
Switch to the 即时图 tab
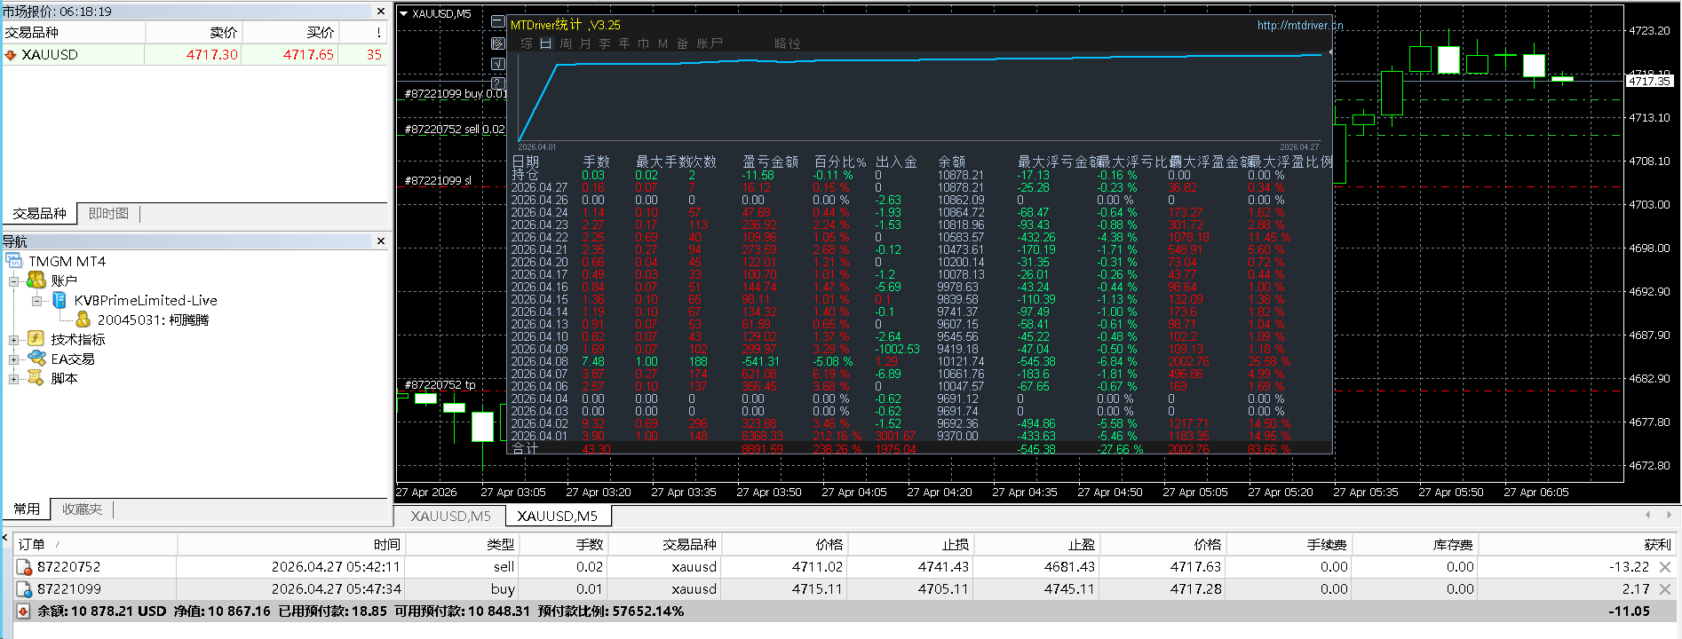pos(108,214)
